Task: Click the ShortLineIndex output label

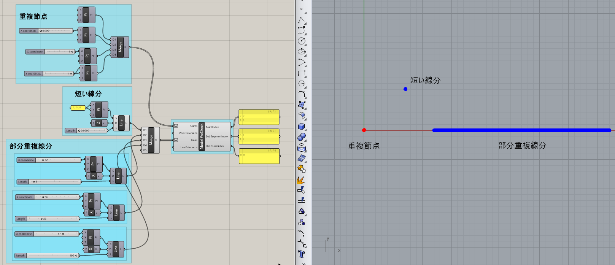Action: tap(215, 146)
